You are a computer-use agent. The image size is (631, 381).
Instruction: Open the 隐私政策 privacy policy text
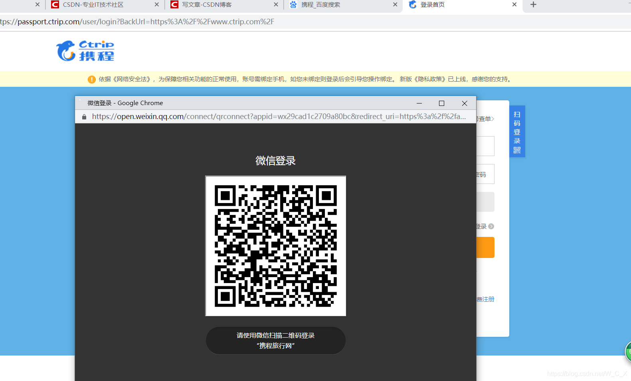tap(429, 79)
